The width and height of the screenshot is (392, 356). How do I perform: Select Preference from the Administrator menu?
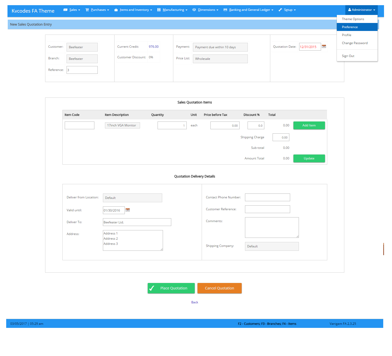click(350, 27)
